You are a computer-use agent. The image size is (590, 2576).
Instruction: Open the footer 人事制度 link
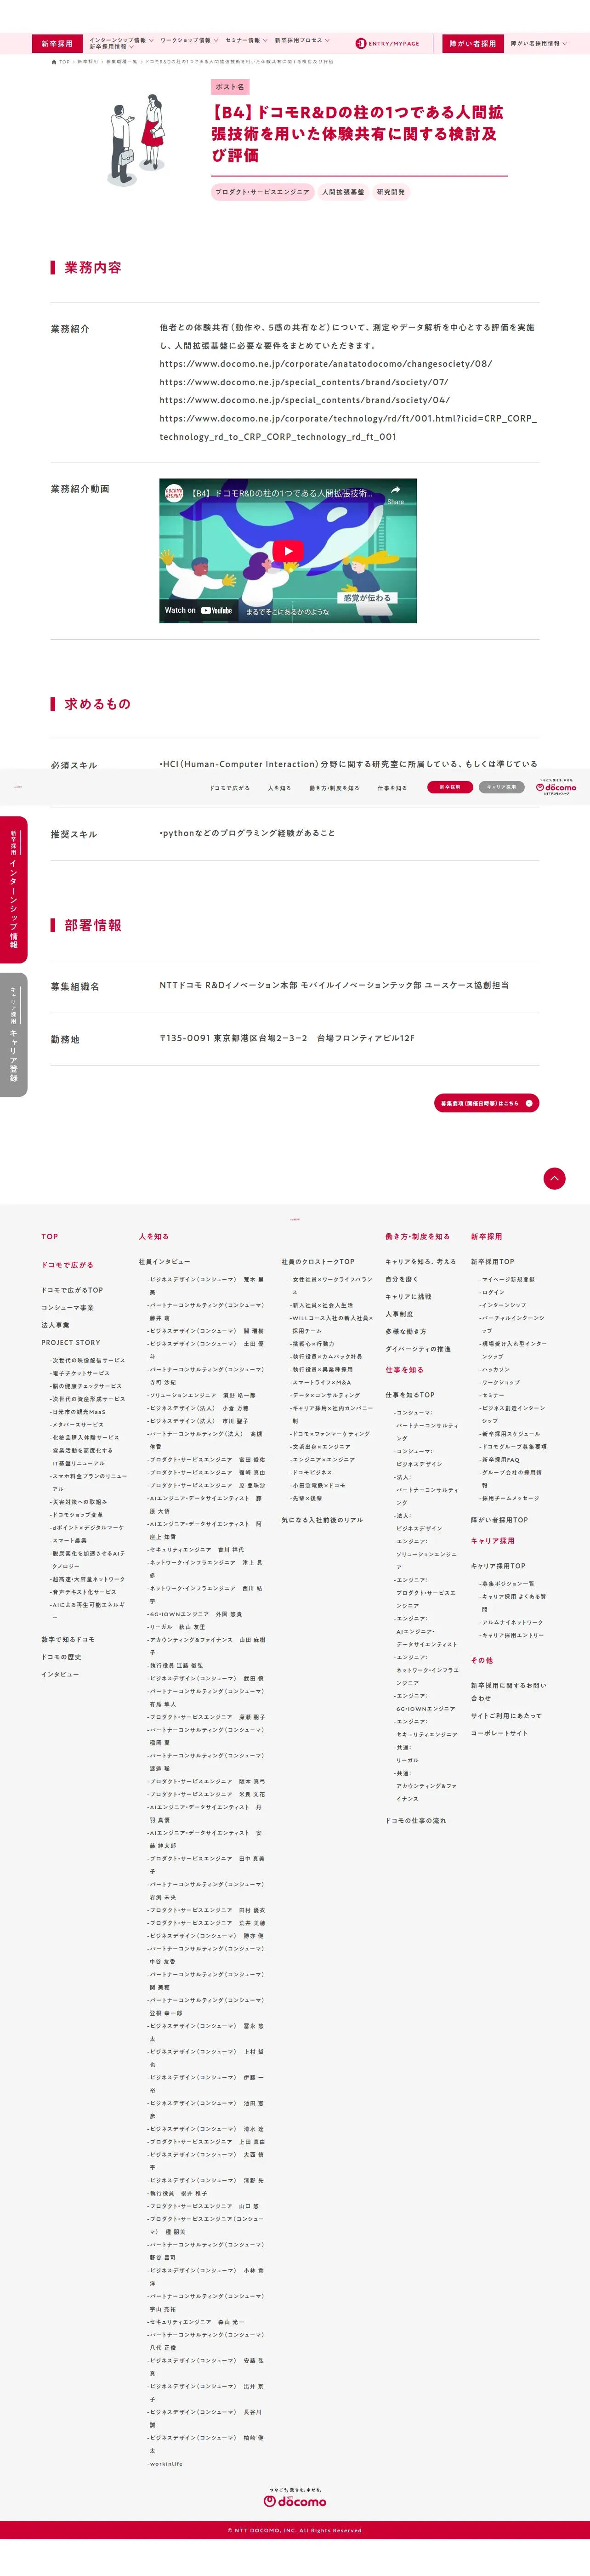(x=399, y=1314)
